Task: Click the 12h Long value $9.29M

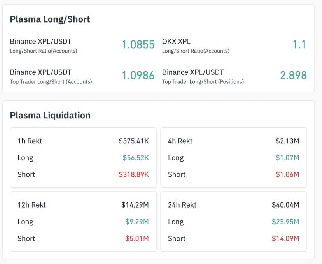Action: click(x=137, y=222)
